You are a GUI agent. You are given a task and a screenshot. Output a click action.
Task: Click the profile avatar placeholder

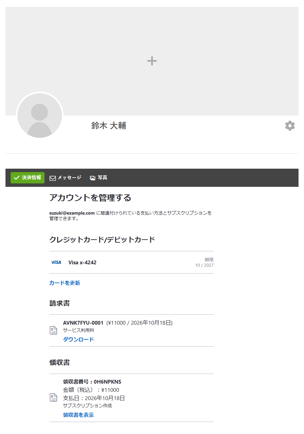click(40, 116)
